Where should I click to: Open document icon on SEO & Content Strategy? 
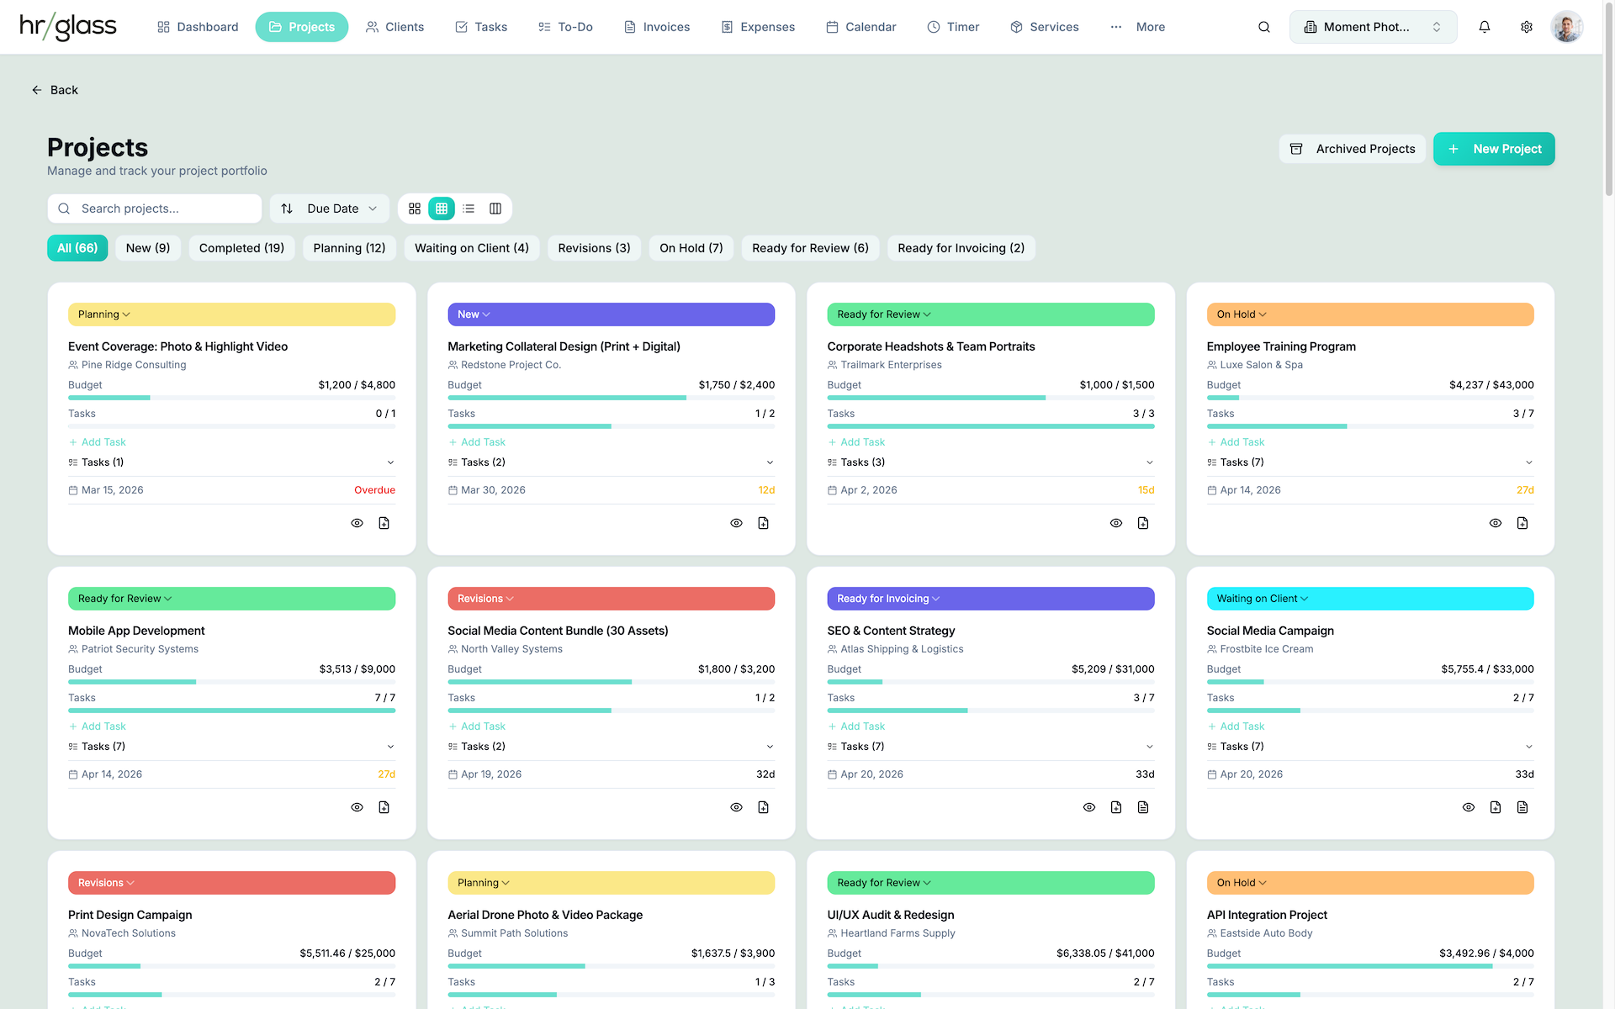coord(1143,807)
